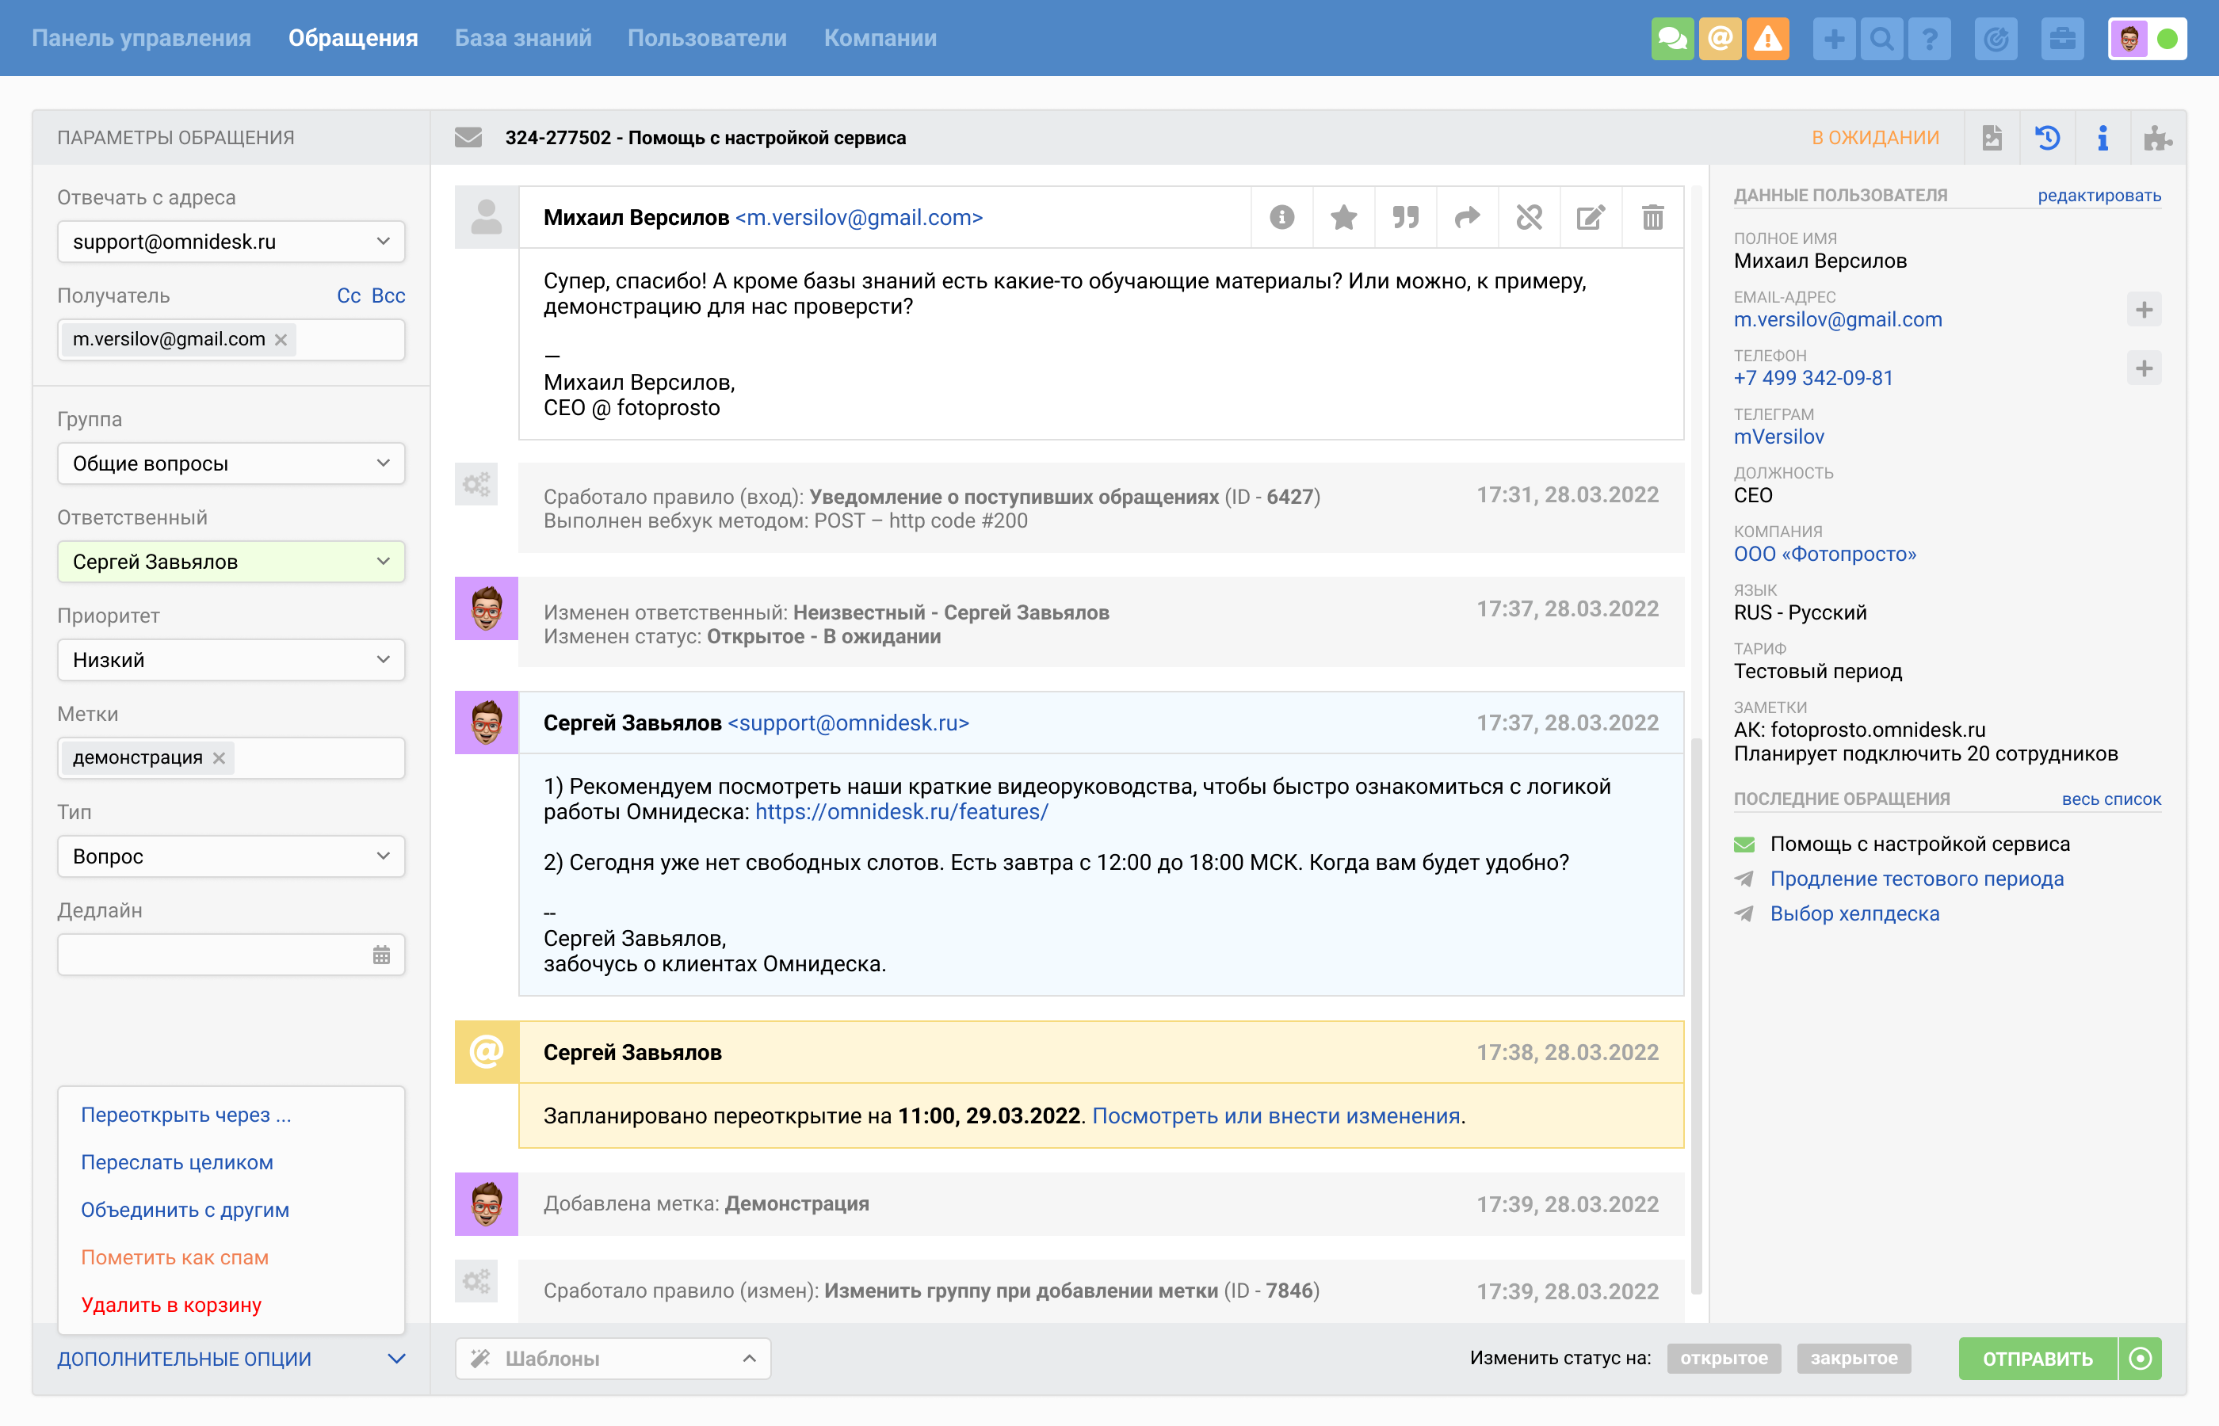This screenshot has width=2219, height=1426.
Task: Click the quote icon on customer message
Action: (x=1405, y=218)
